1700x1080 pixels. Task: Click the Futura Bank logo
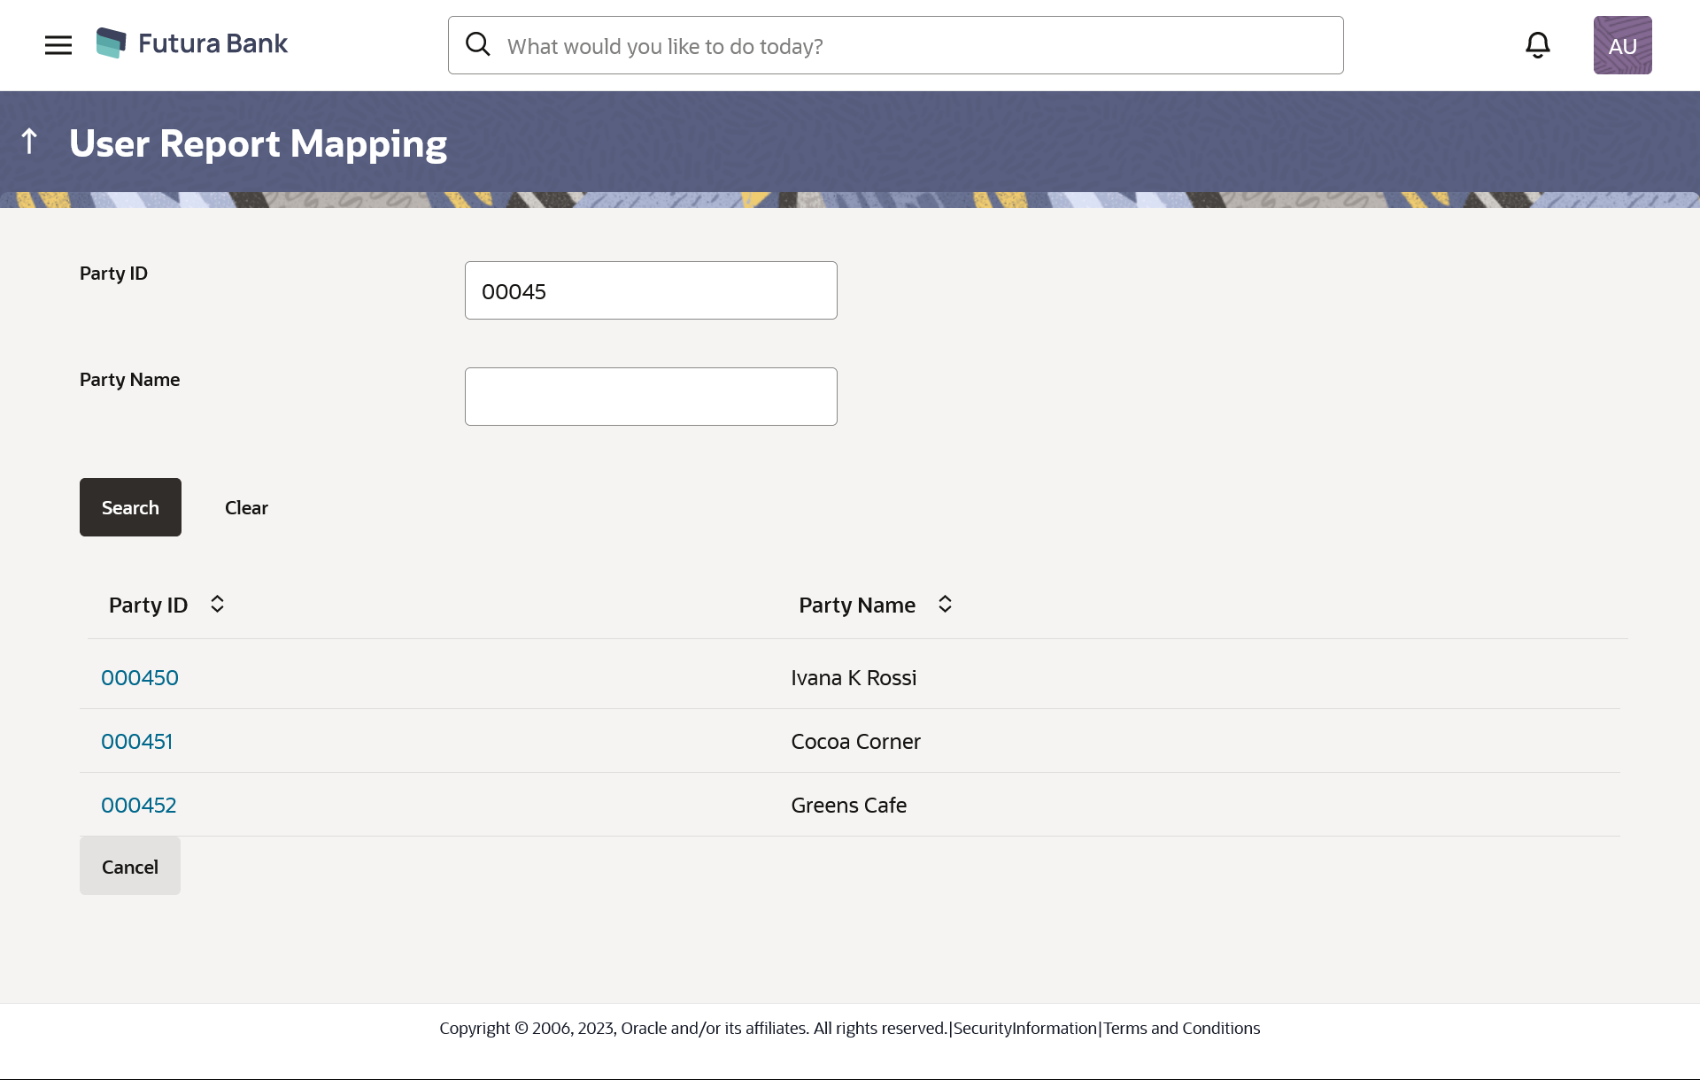pyautogui.click(x=192, y=43)
